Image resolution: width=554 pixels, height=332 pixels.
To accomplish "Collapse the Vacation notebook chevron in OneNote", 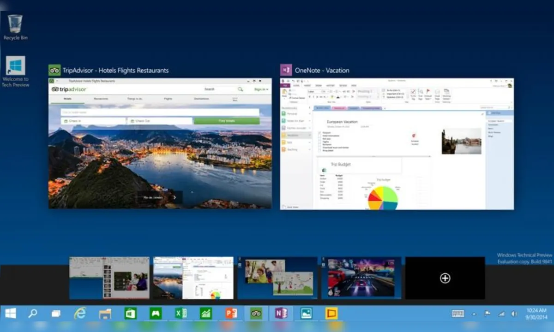I will tap(310, 135).
